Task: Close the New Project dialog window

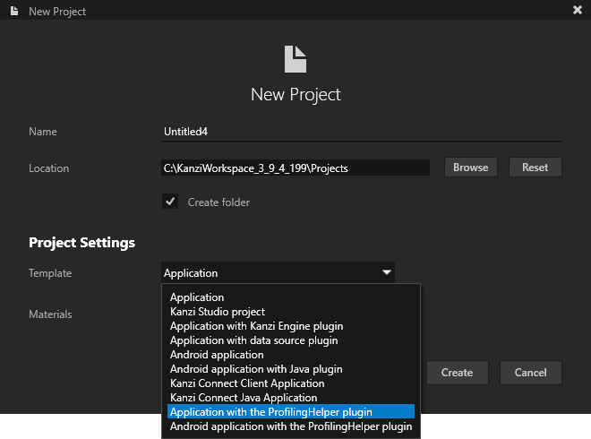Action: [577, 11]
